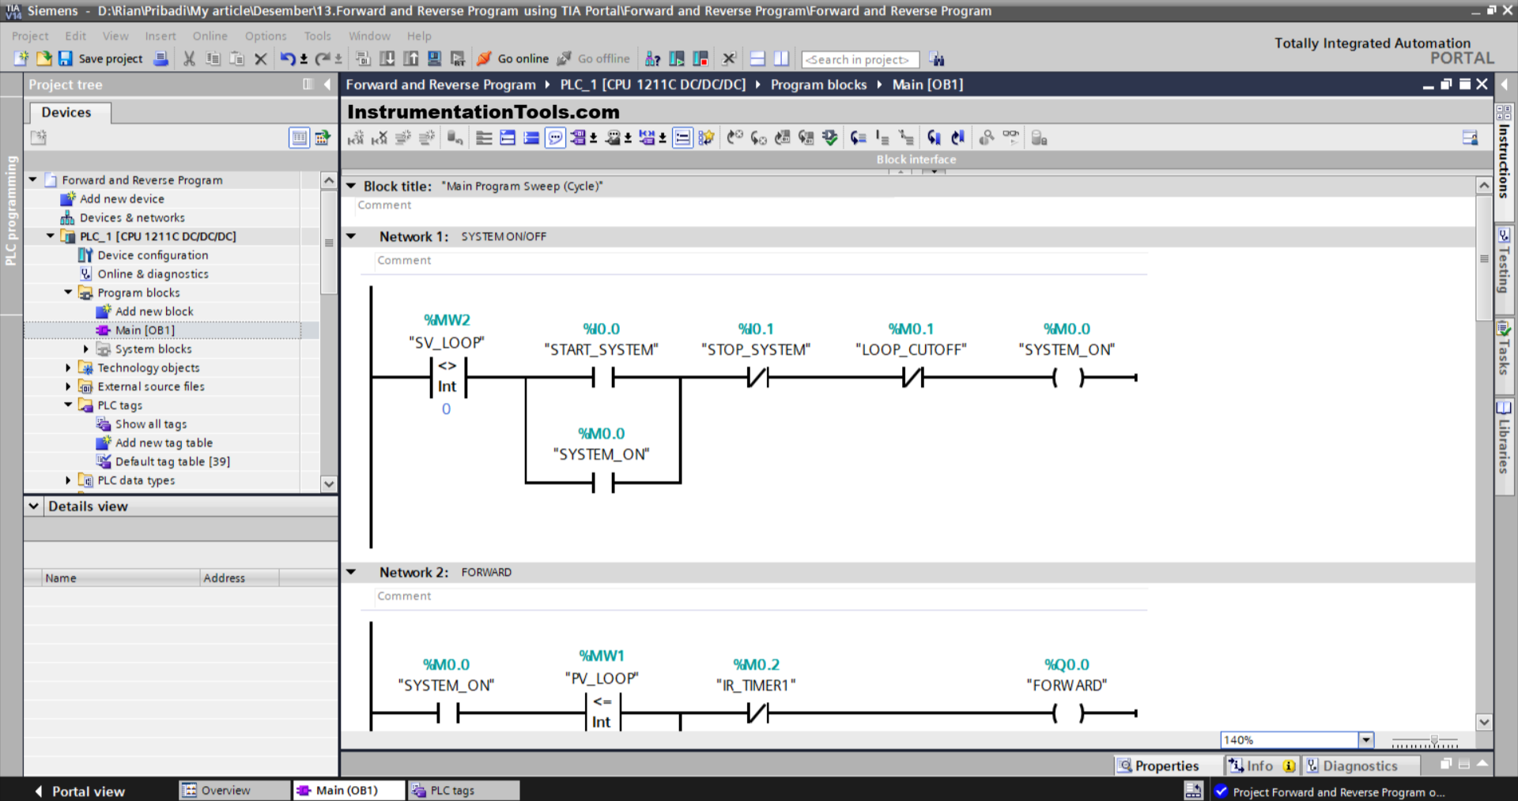This screenshot has height=801, width=1518.
Task: Click the Undo arrow icon
Action: coord(288,58)
